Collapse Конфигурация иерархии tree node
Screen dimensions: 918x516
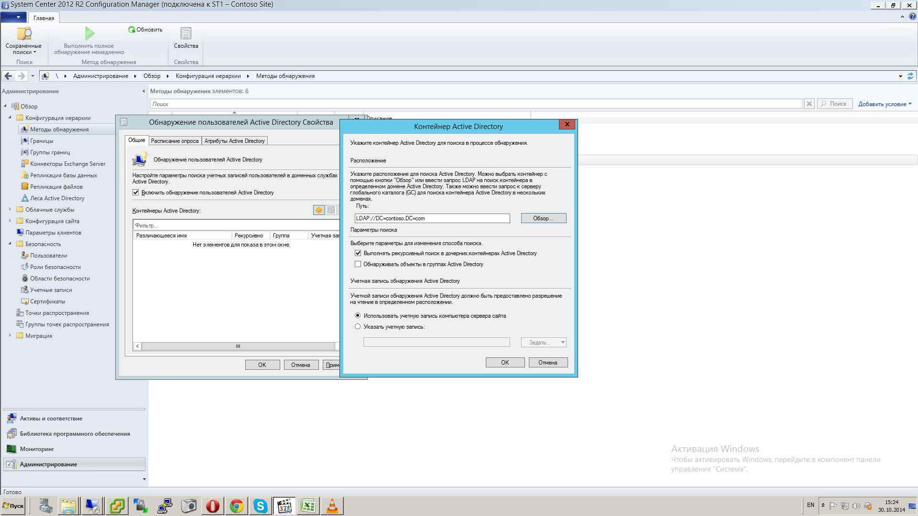[10, 118]
